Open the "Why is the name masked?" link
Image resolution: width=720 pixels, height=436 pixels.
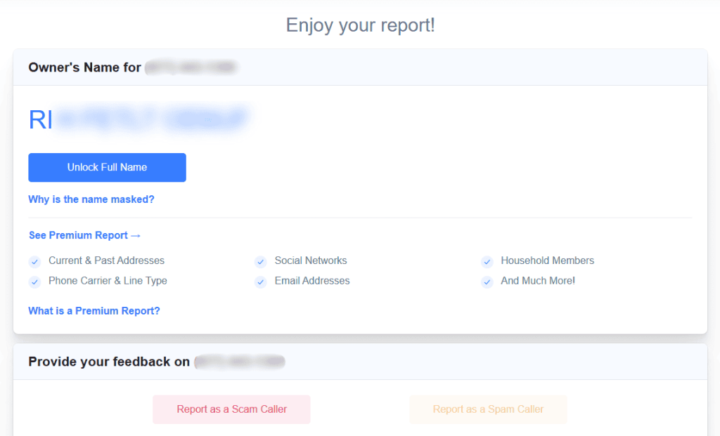coord(91,199)
